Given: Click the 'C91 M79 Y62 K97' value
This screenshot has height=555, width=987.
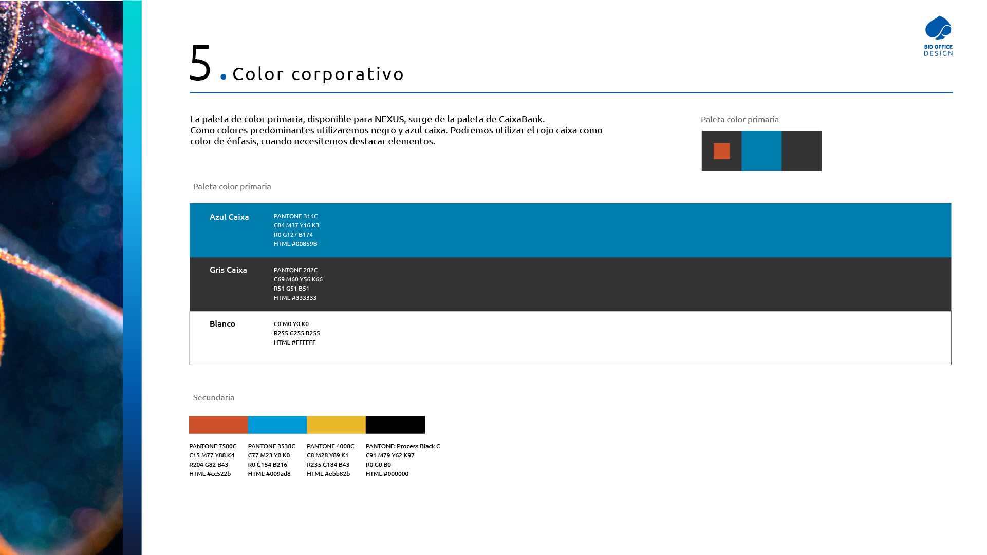Looking at the screenshot, I should [x=390, y=455].
